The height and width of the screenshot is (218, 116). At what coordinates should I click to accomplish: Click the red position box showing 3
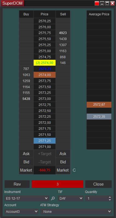coord(57,184)
